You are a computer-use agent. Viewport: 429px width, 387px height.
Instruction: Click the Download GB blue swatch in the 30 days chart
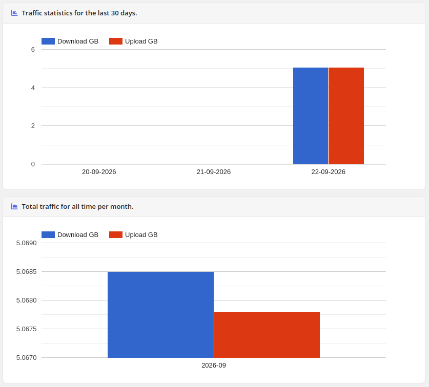pos(48,41)
